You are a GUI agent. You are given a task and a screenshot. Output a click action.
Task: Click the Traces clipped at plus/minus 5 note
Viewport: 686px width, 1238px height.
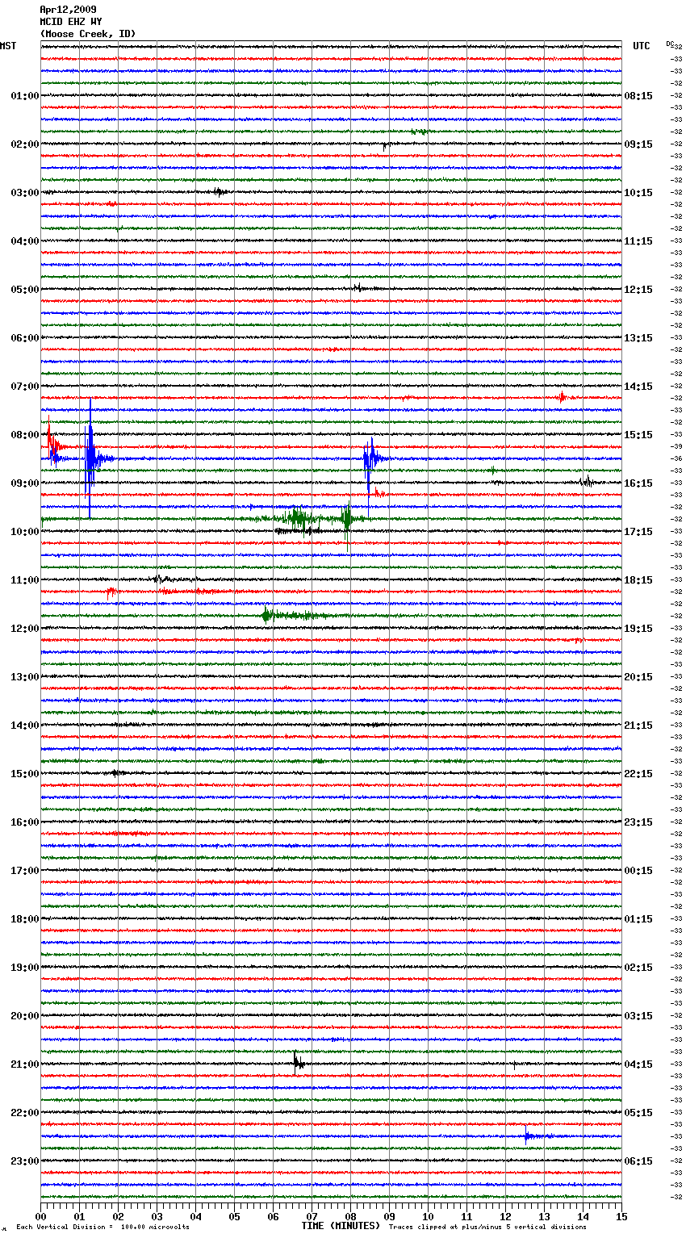coord(487,1227)
